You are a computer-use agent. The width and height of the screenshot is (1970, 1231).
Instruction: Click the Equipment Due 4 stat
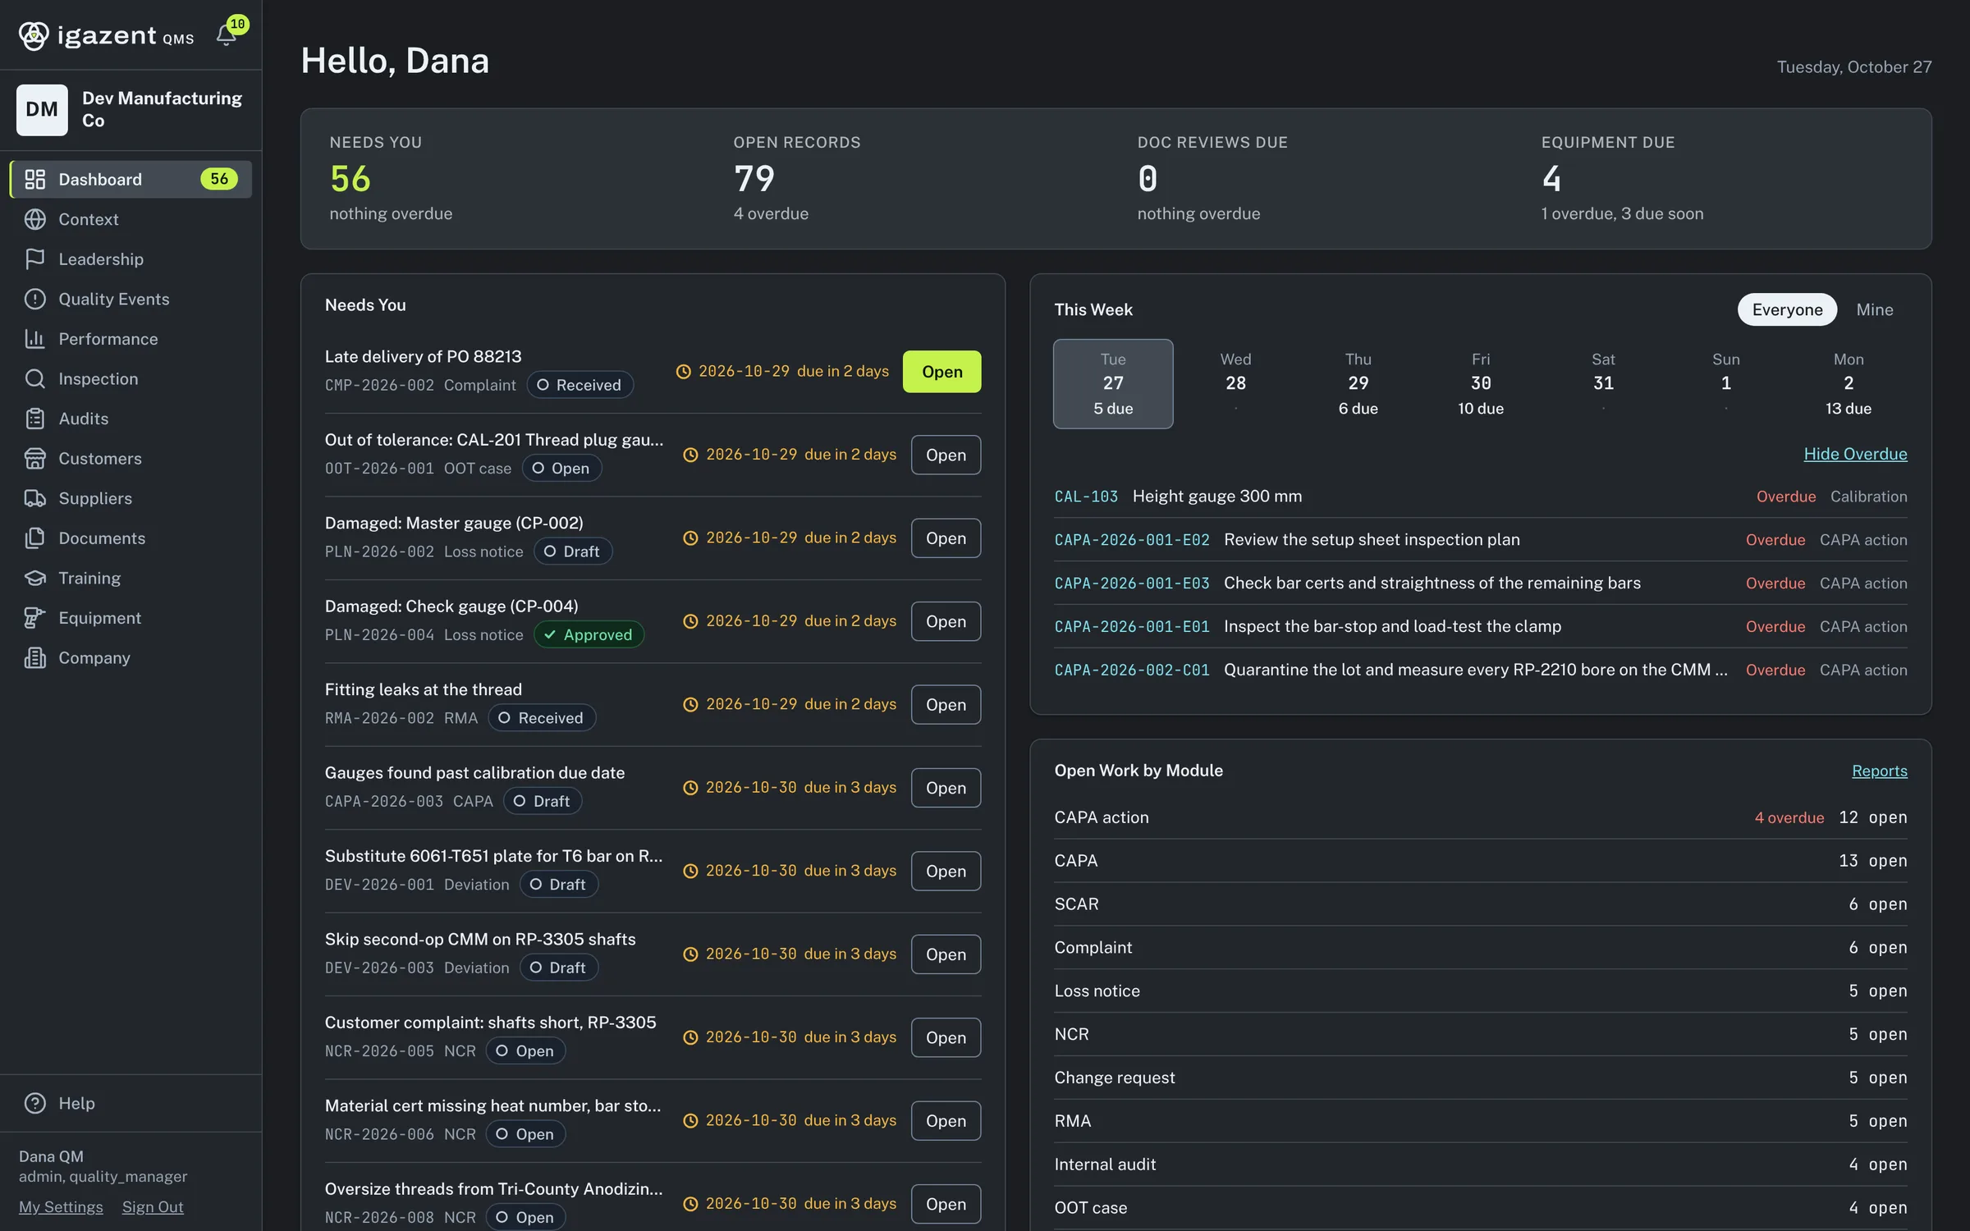tap(1551, 179)
